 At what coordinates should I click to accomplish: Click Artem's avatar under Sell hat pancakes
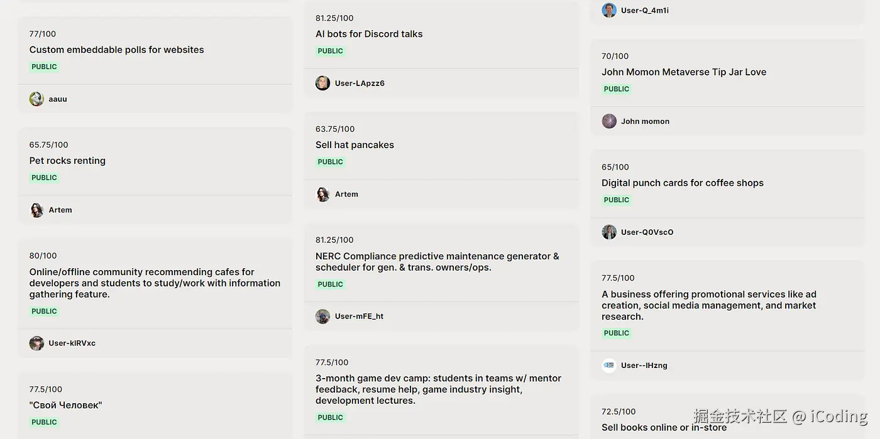point(322,195)
